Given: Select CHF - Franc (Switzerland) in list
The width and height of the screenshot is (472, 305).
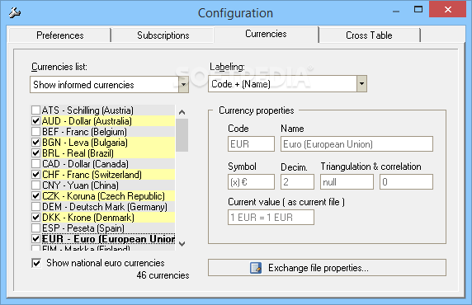Looking at the screenshot, I should click(x=92, y=175).
